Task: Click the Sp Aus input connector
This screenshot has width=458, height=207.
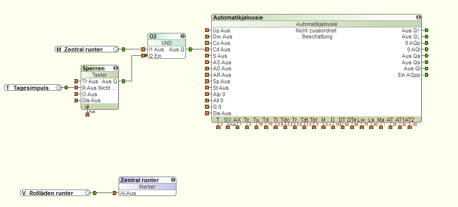Action: click(207, 81)
